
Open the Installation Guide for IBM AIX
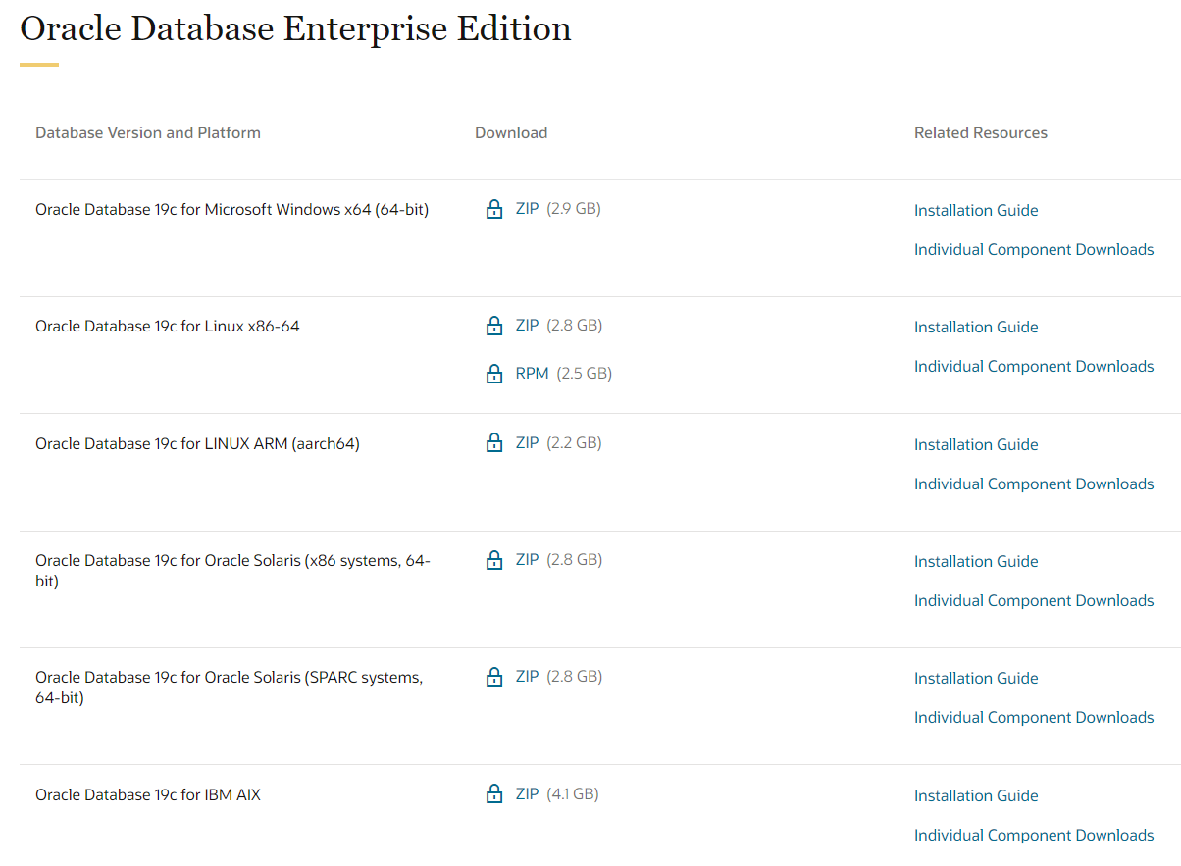click(975, 795)
